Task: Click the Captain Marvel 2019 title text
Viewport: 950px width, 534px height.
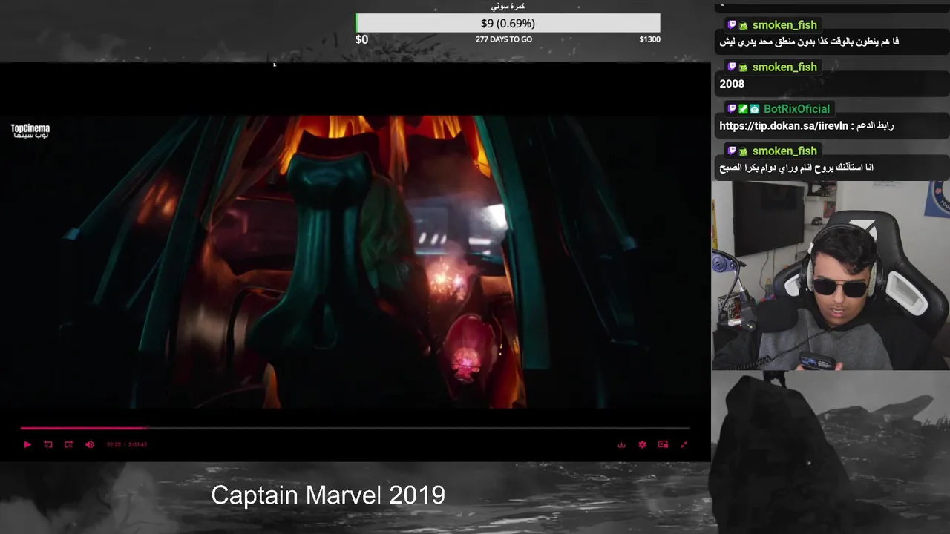Action: [328, 495]
